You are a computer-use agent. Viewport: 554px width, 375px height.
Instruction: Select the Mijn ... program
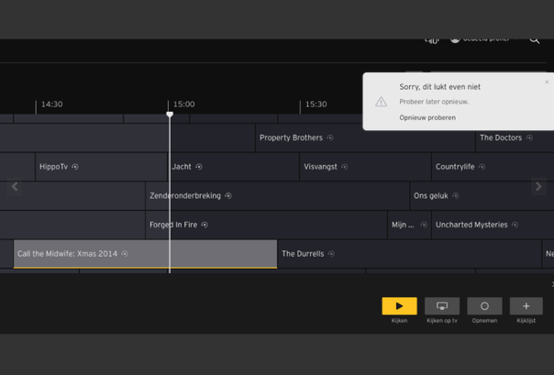pyautogui.click(x=409, y=225)
